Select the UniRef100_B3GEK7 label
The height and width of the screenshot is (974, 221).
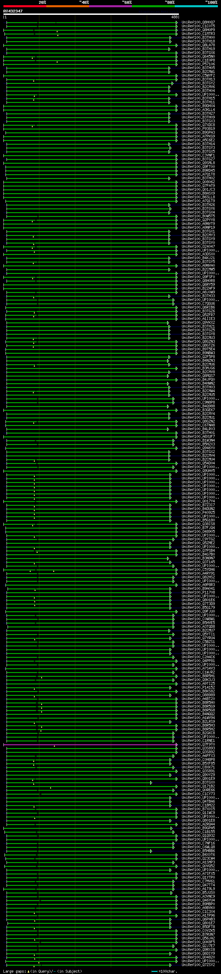[x=198, y=410]
